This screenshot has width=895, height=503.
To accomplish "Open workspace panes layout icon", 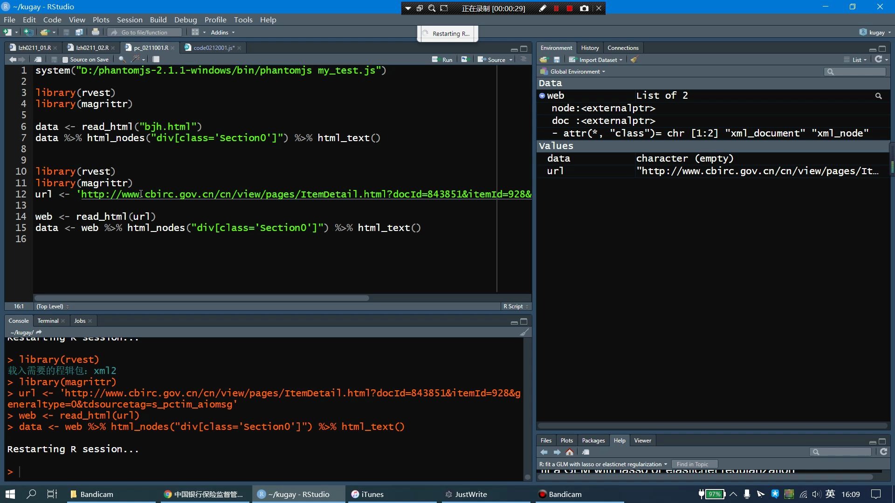I will (x=195, y=32).
